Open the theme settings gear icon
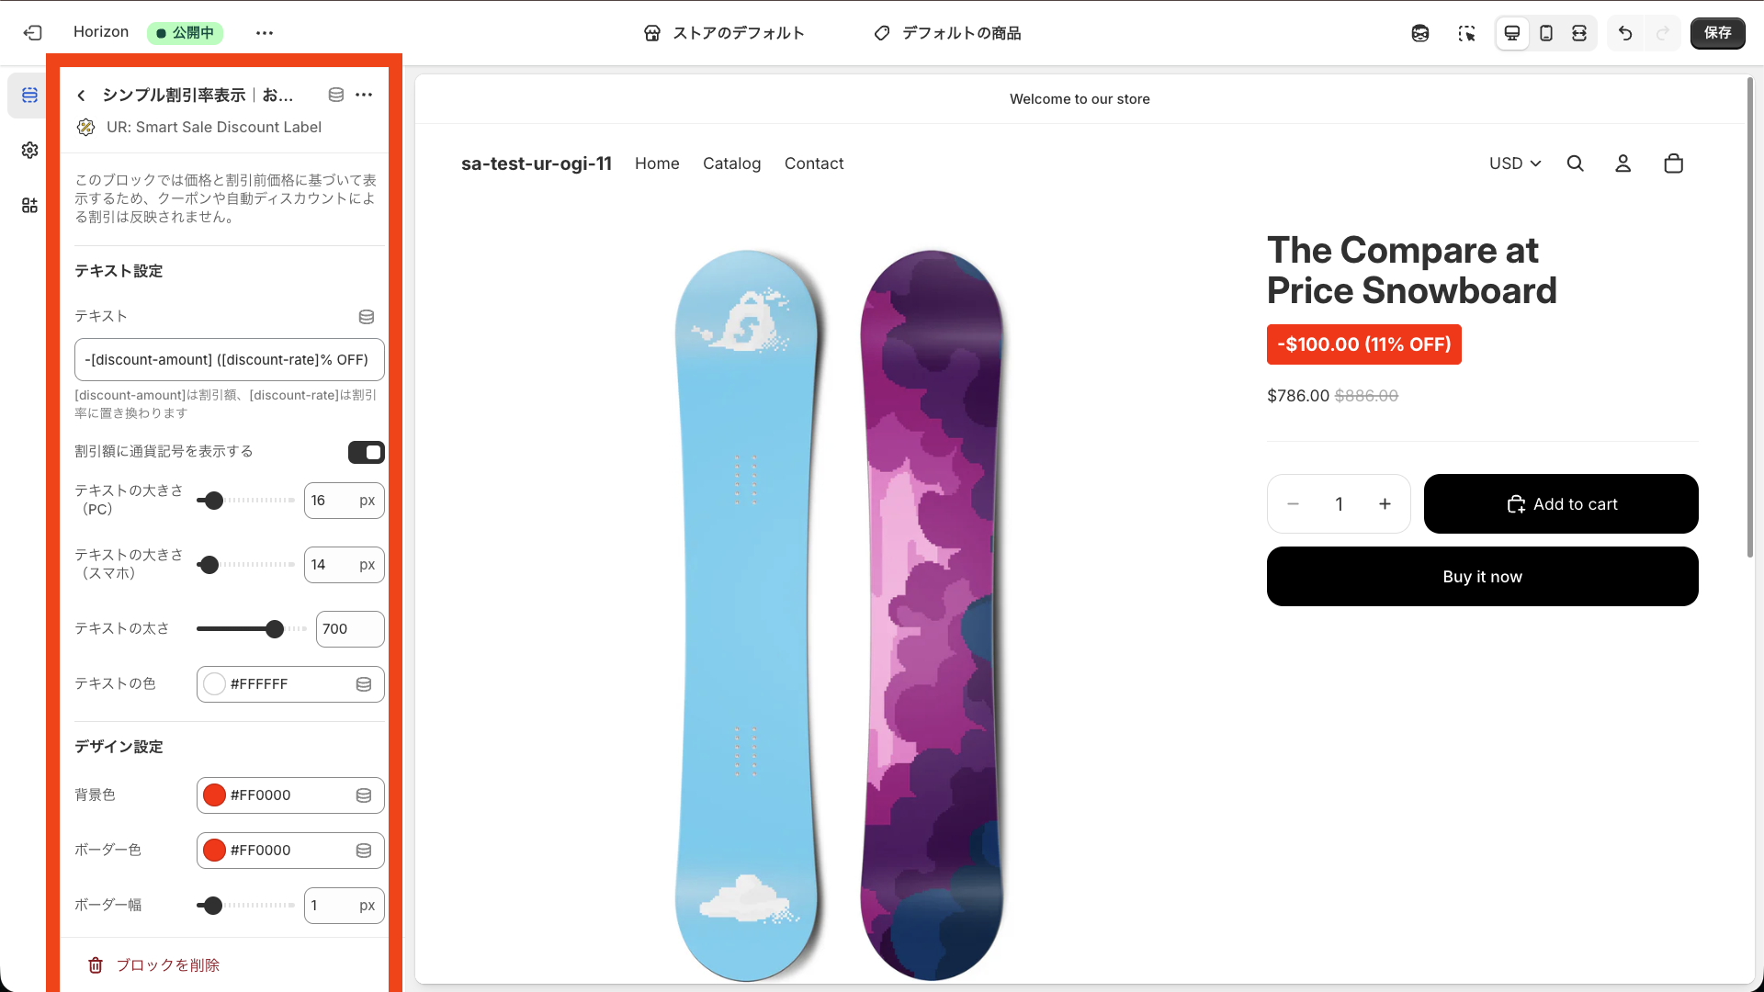Screen dimensions: 1764x992 coord(29,150)
